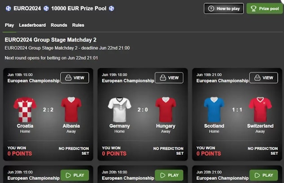The height and width of the screenshot is (183, 284).
Task: Click the Switzerland red jersey icon
Action: (x=260, y=110)
